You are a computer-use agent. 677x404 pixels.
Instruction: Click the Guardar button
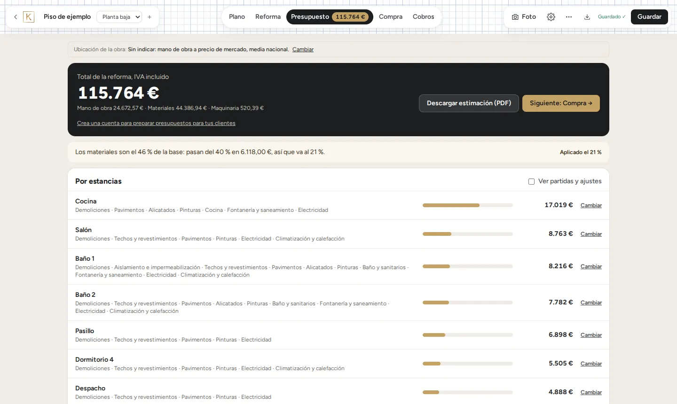(x=649, y=17)
